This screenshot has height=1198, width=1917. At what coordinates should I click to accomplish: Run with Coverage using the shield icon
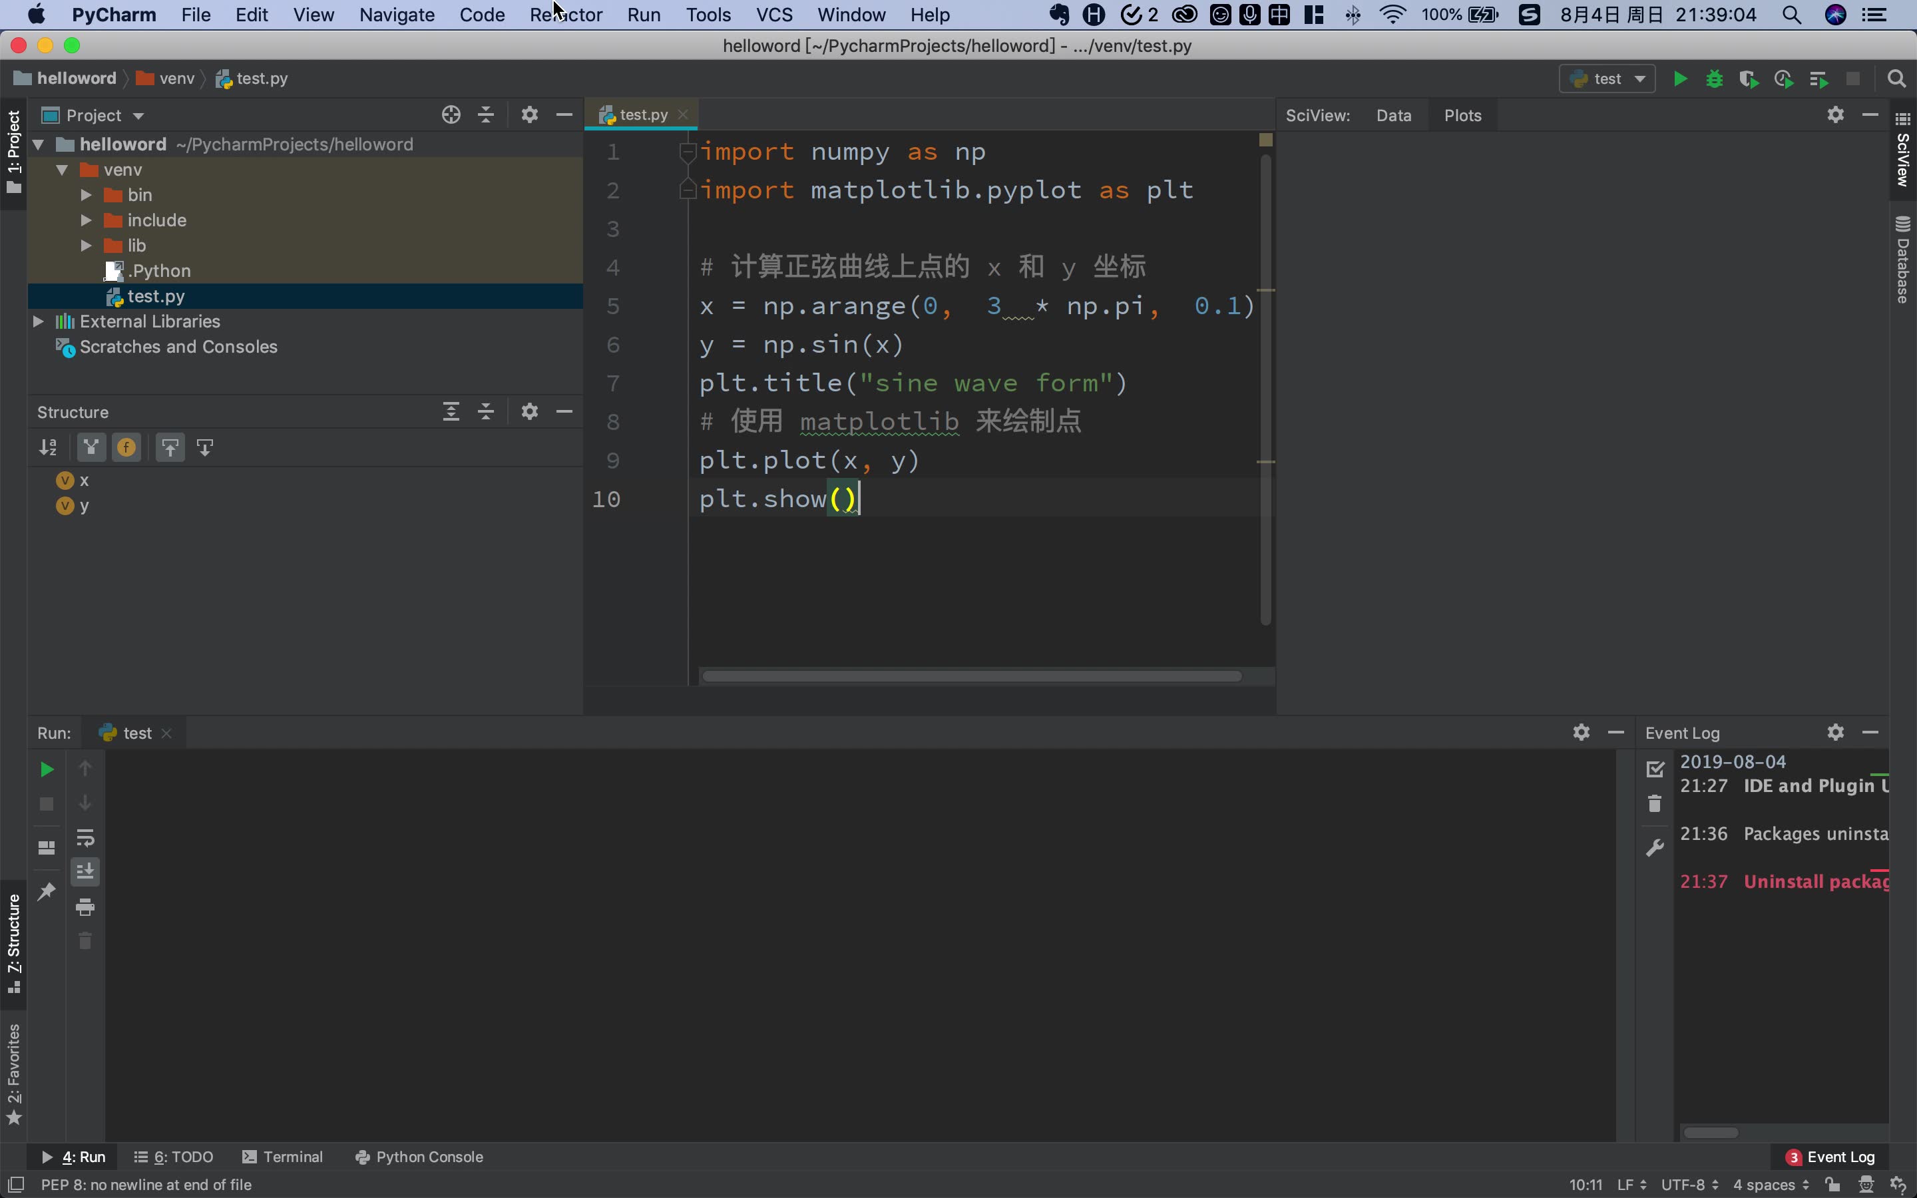click(1749, 79)
